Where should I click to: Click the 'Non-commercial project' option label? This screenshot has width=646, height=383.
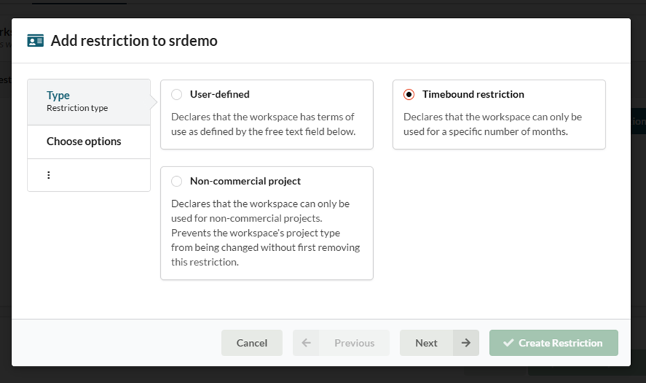click(245, 182)
